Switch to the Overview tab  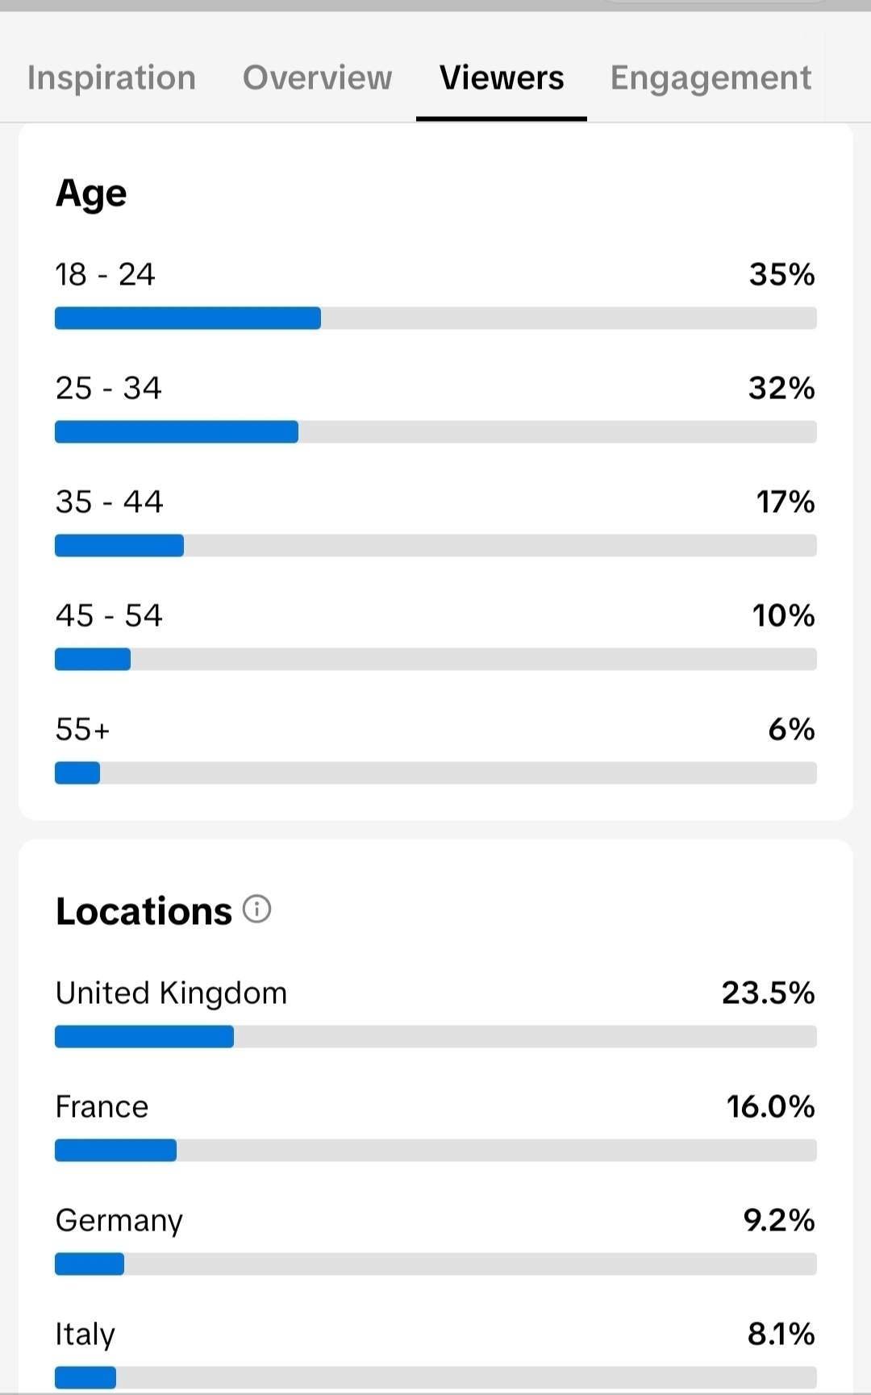click(x=317, y=77)
